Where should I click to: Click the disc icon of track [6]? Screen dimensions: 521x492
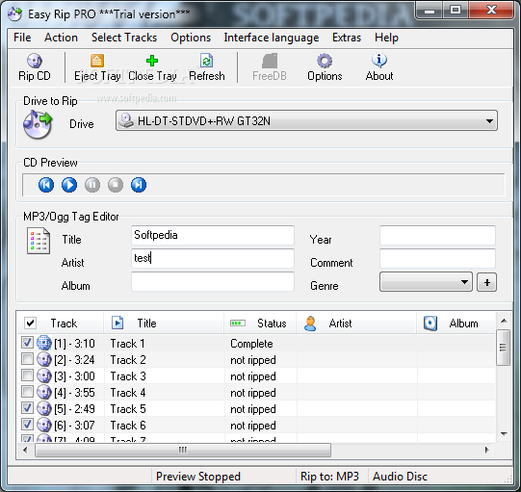(44, 425)
